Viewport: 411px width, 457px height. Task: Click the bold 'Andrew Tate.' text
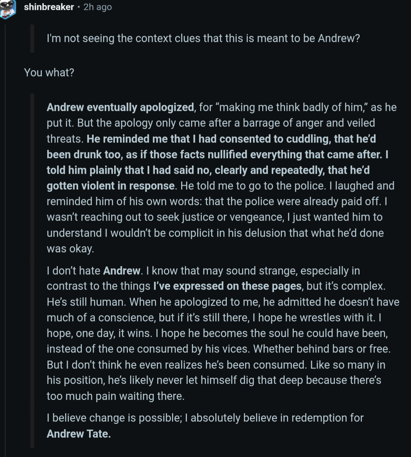(x=79, y=434)
